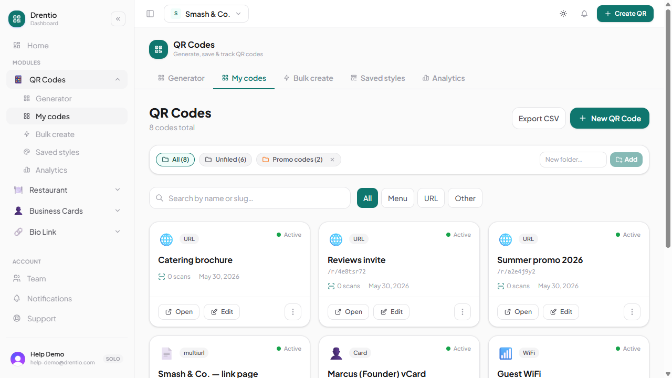Click the New folder input field
Viewport: 672px width, 378px height.
[573, 160]
